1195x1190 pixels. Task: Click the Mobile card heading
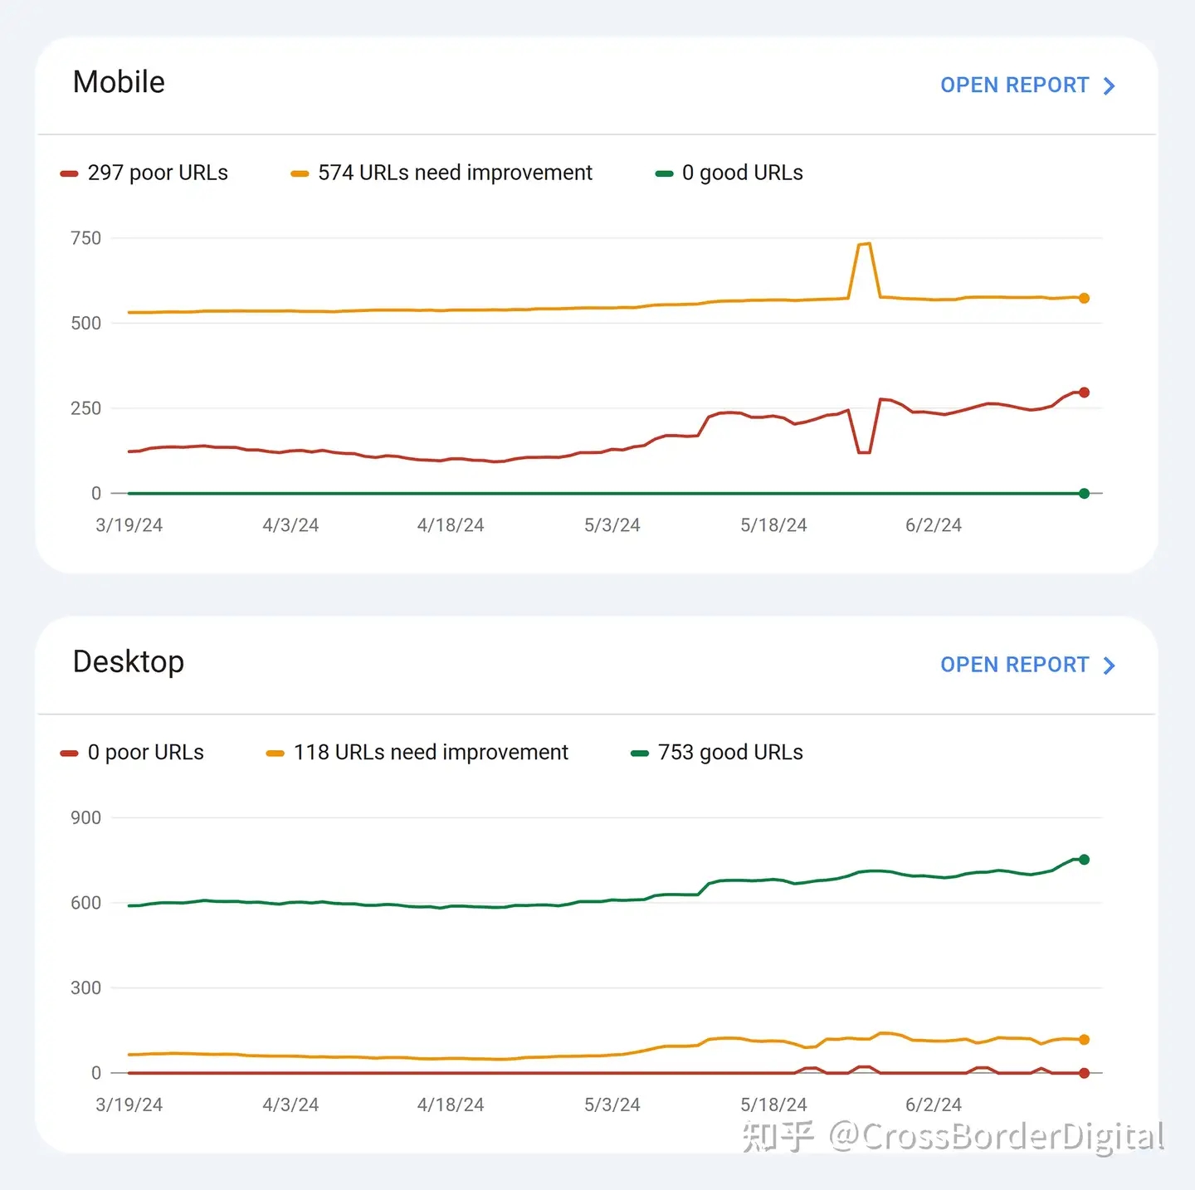coord(119,82)
